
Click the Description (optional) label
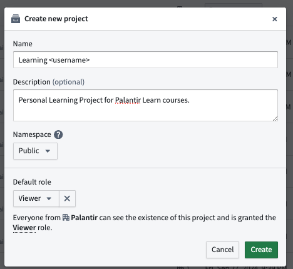pos(49,82)
